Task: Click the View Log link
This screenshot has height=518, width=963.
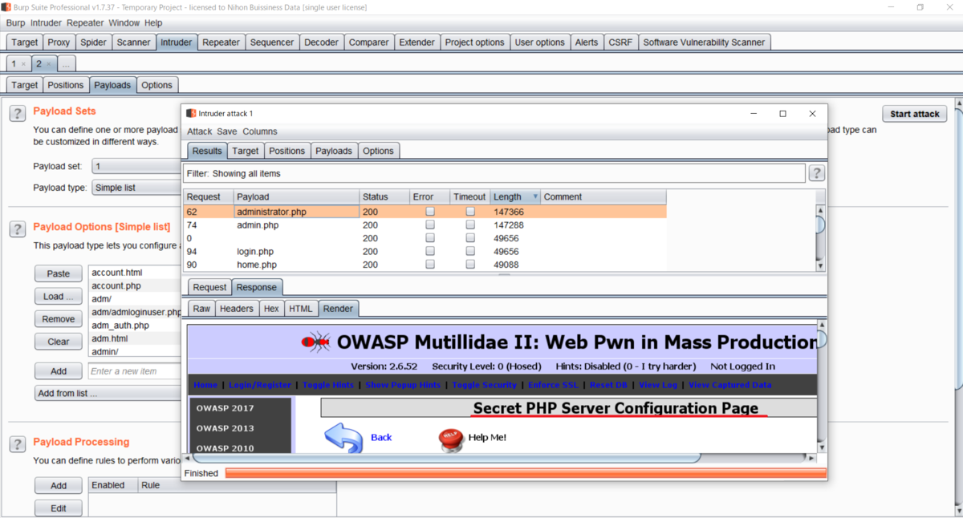Action: point(658,385)
